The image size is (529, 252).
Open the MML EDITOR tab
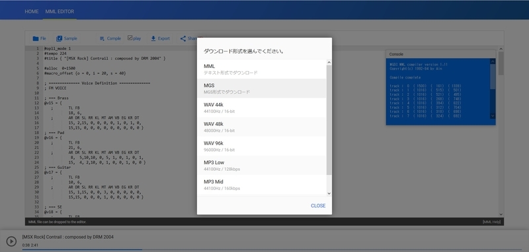pyautogui.click(x=60, y=11)
